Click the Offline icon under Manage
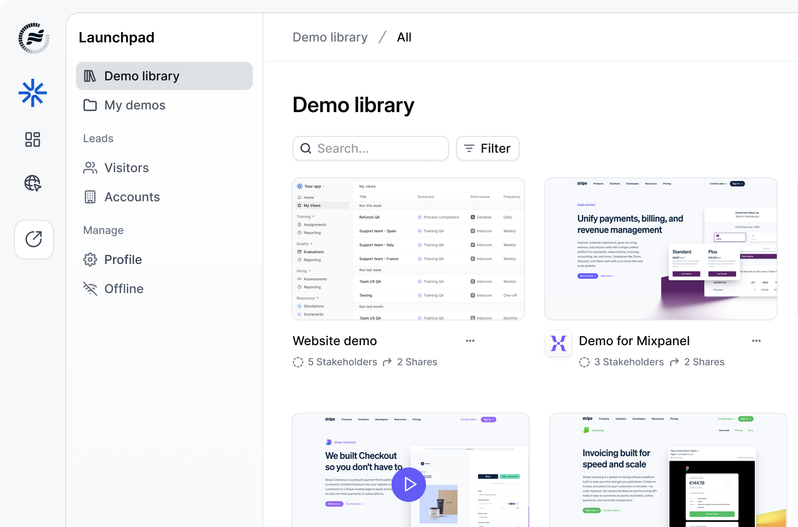 (x=90, y=289)
